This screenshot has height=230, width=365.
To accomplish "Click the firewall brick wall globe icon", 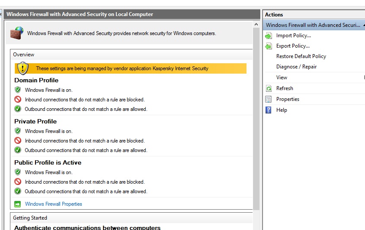I will click(17, 33).
